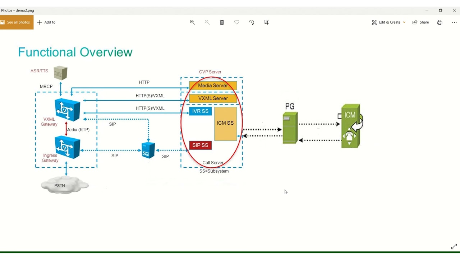Delete the photo with trash icon

222,22
